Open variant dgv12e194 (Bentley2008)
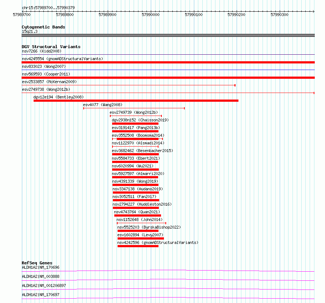The height and width of the screenshot is (303, 325). point(58,97)
